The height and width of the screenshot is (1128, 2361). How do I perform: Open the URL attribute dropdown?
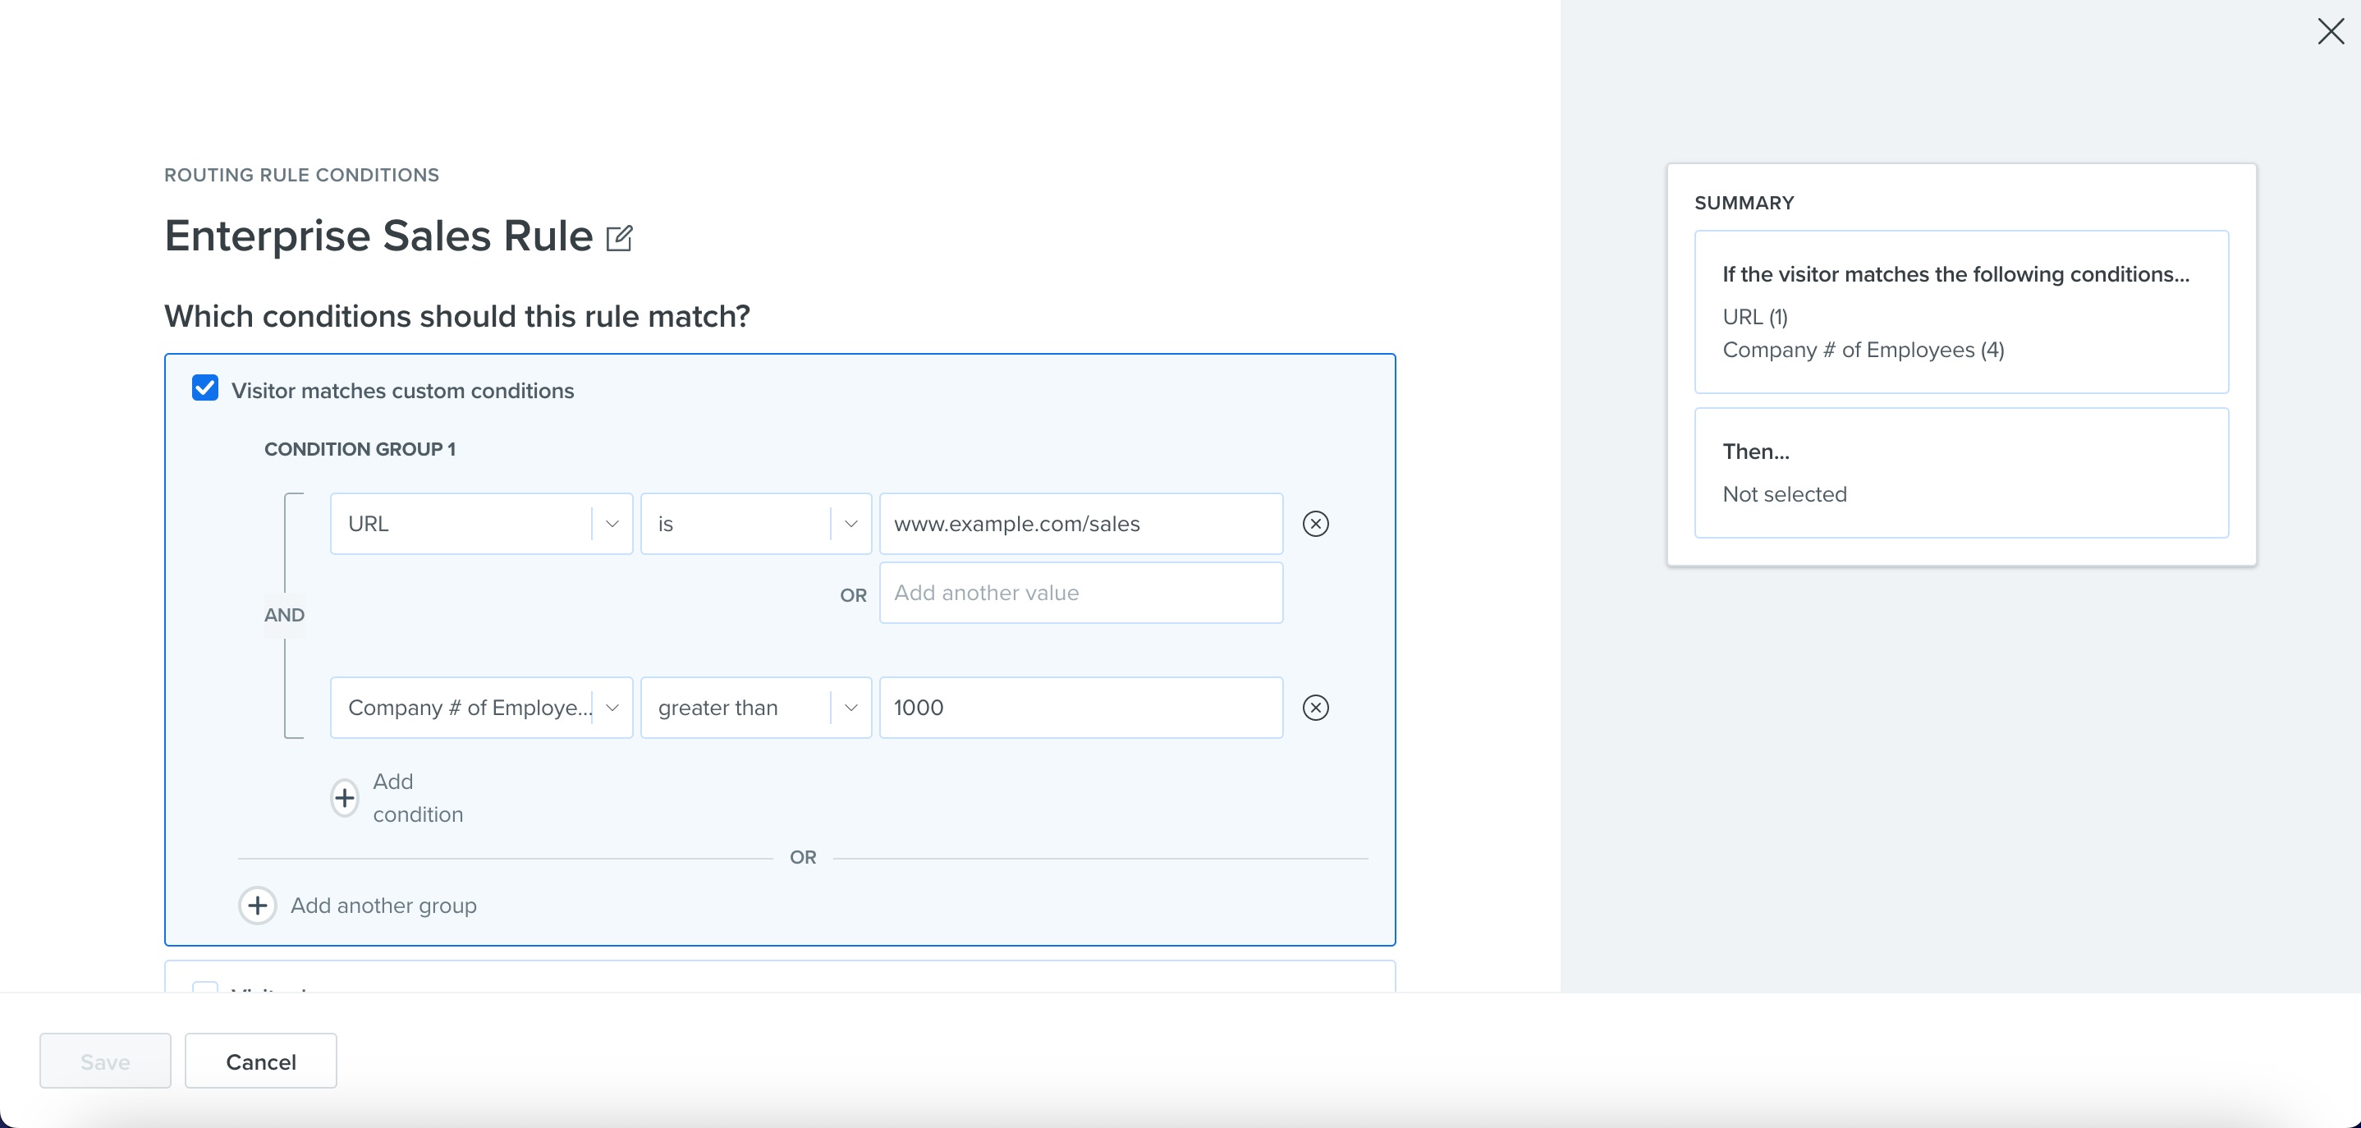tap(480, 524)
